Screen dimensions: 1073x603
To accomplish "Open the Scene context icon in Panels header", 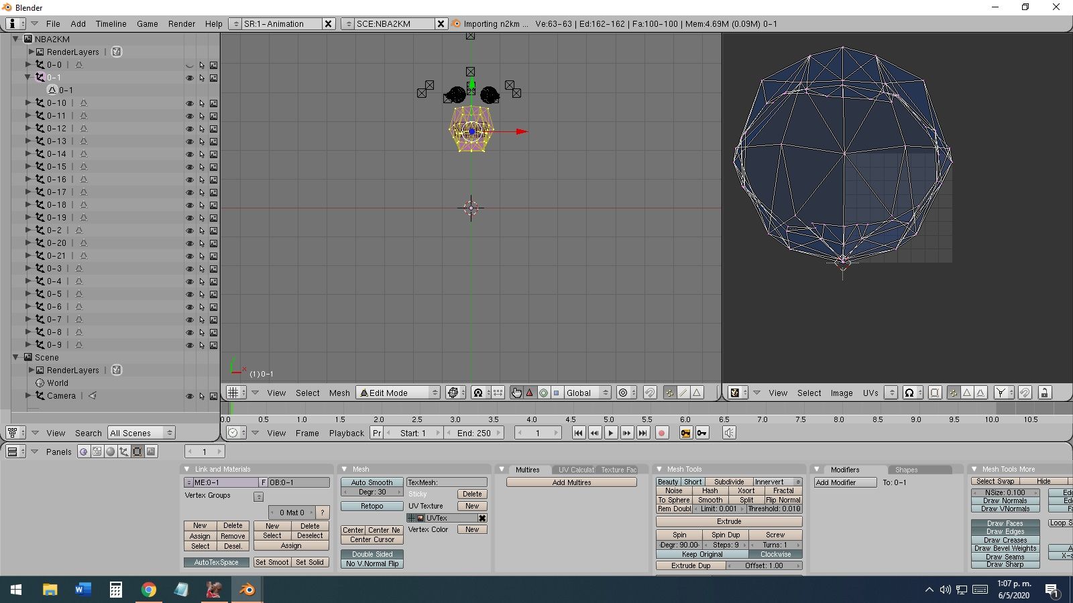I will tap(151, 452).
